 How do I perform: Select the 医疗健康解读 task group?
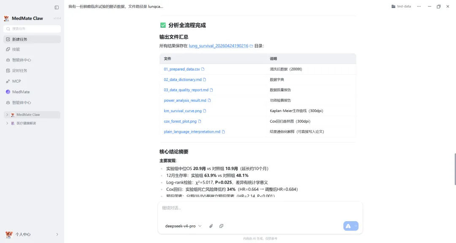(x=32, y=123)
